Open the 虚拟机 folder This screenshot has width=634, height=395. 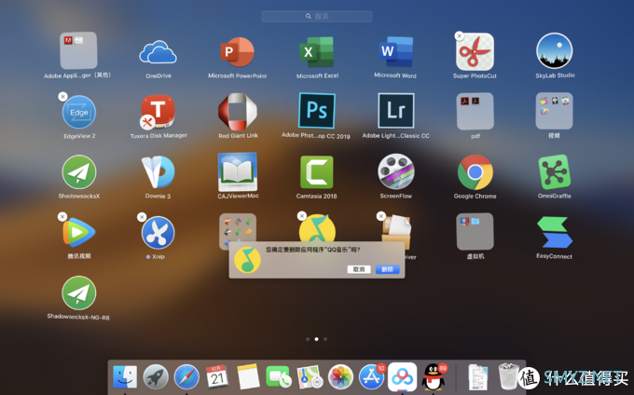[475, 231]
